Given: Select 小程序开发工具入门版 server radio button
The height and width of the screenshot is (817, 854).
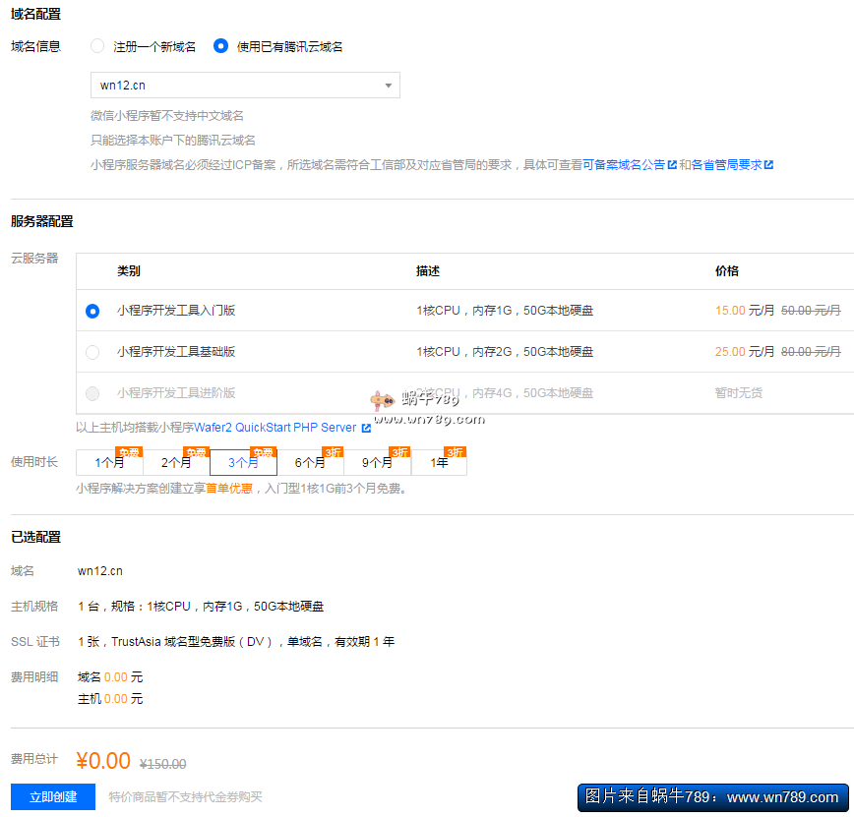Looking at the screenshot, I should click(92, 311).
